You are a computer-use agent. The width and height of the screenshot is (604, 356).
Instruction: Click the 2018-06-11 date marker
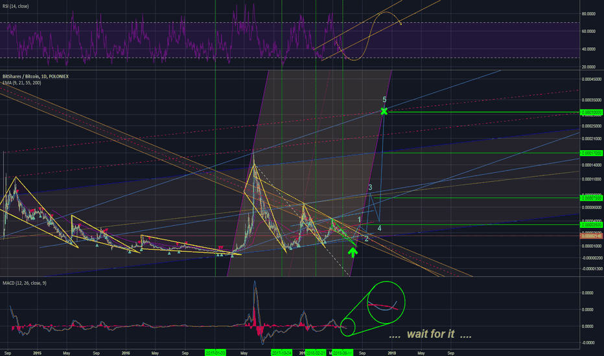pyautogui.click(x=342, y=353)
